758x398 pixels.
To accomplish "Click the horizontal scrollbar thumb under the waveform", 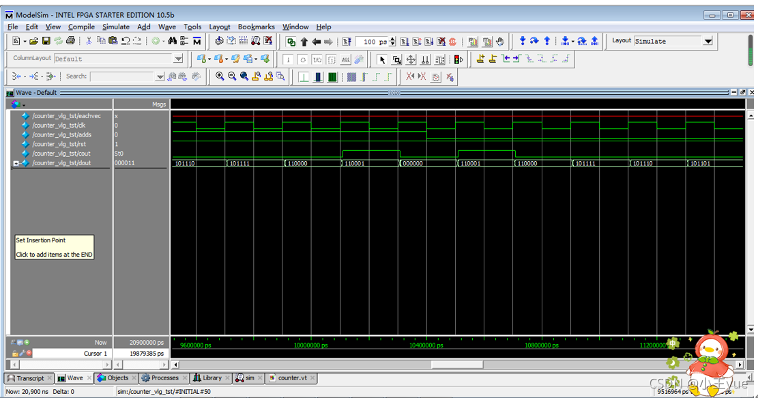I will (x=457, y=365).
